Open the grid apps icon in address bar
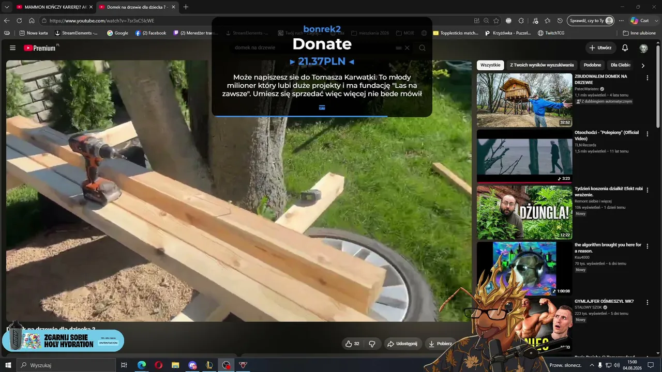 [476, 21]
